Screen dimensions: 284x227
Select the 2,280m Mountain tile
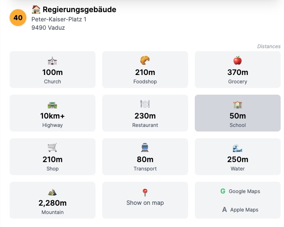(x=52, y=200)
